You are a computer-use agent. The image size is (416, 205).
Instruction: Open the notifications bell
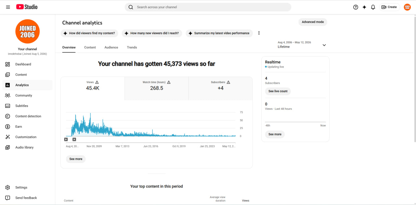tap(373, 7)
